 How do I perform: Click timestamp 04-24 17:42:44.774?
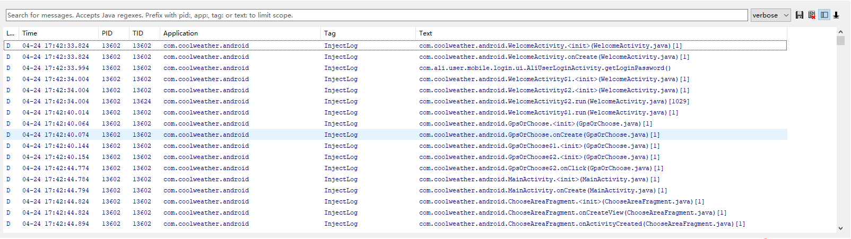pyautogui.click(x=56, y=168)
